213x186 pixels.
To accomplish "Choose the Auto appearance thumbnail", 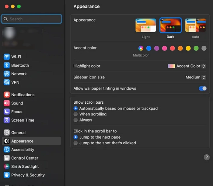I will tap(195, 25).
